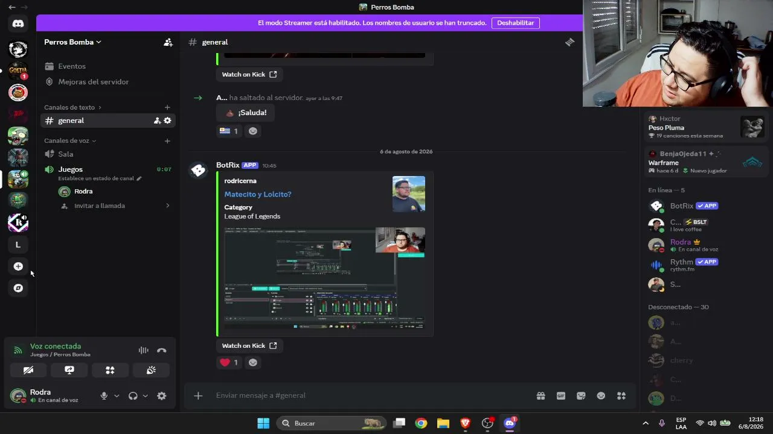773x434 pixels.
Task: Disconnect from the voice call
Action: click(161, 350)
